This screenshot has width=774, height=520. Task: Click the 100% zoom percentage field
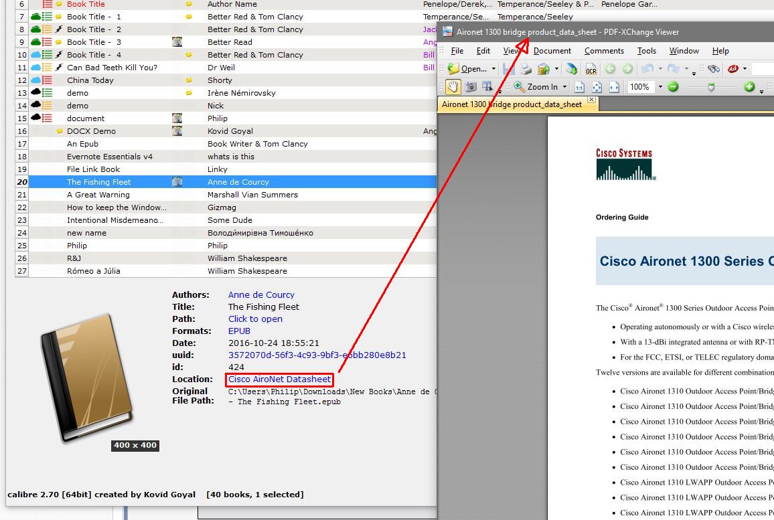pyautogui.click(x=639, y=87)
